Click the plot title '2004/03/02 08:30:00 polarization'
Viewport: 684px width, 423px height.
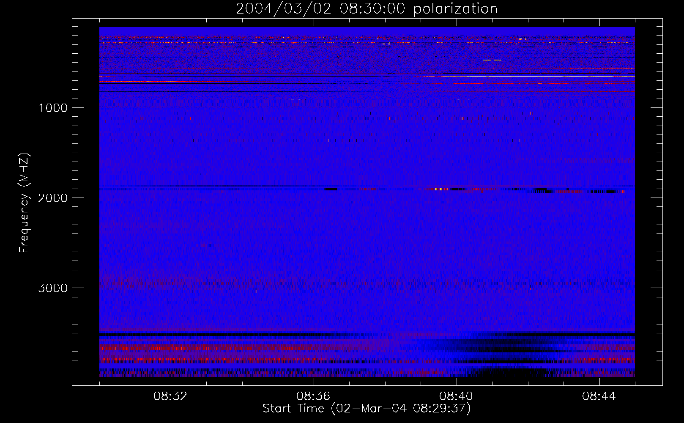(x=367, y=9)
